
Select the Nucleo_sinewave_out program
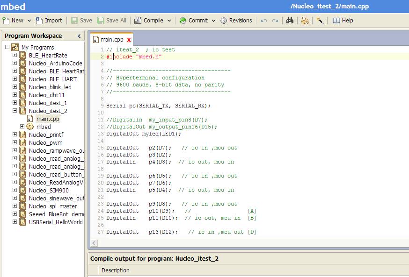(57, 199)
